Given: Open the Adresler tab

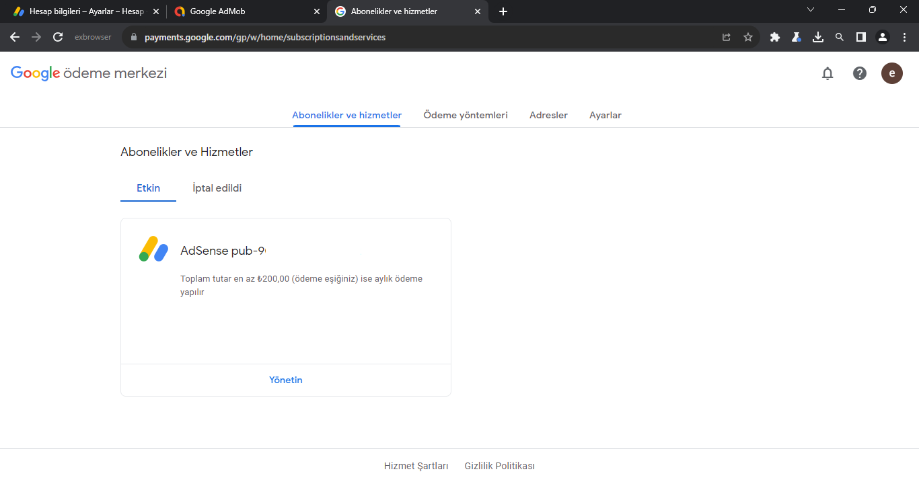Looking at the screenshot, I should 548,115.
